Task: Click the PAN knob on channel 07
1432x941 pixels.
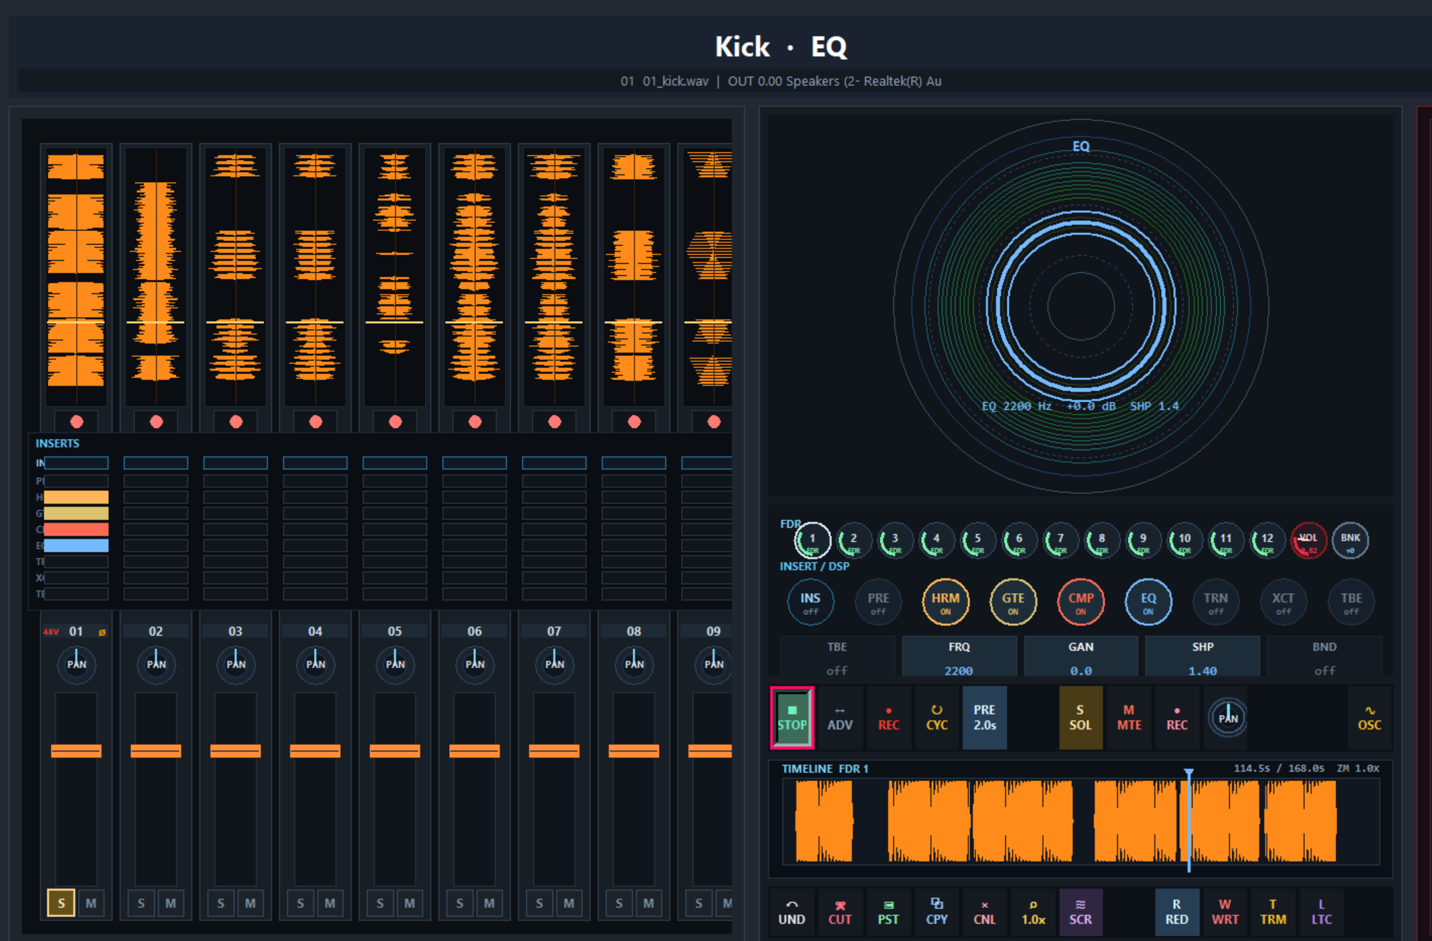Action: pyautogui.click(x=554, y=664)
